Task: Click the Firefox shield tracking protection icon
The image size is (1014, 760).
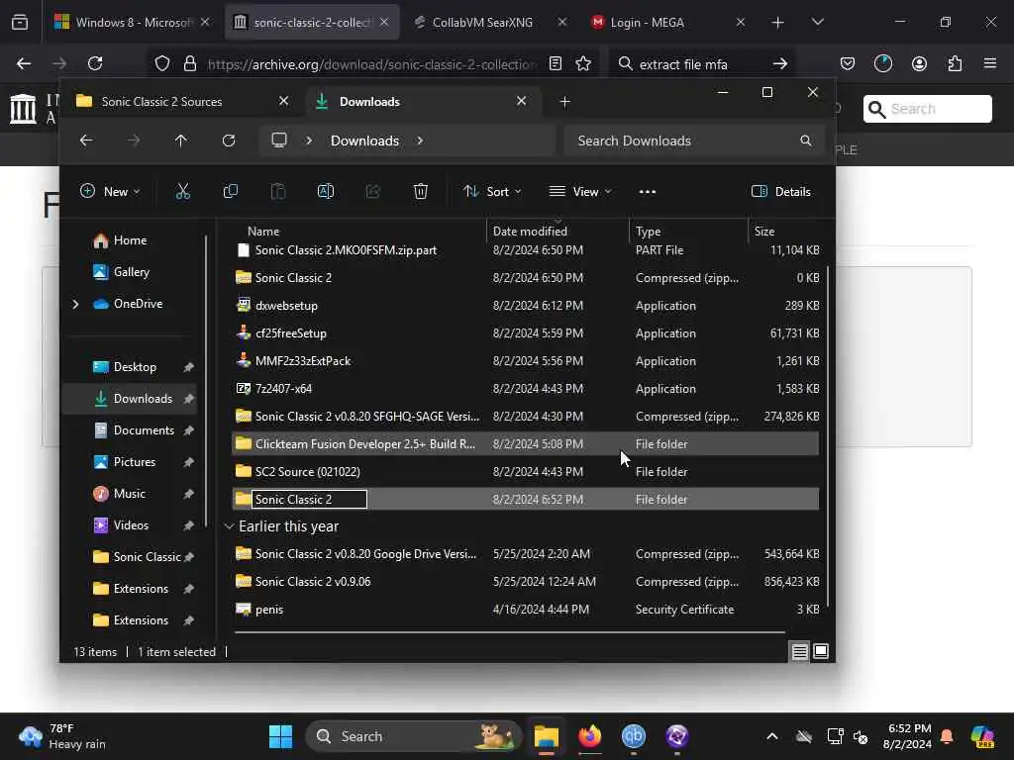Action: (162, 63)
